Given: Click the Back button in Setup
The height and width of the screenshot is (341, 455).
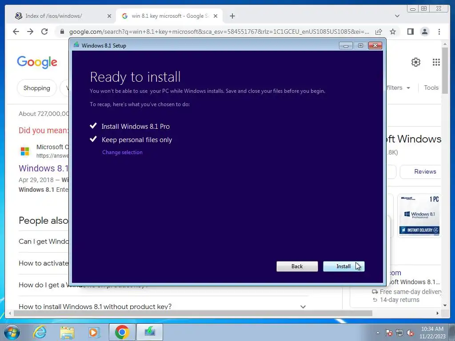Looking at the screenshot, I should [297, 266].
